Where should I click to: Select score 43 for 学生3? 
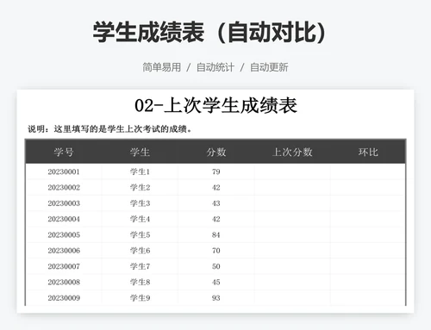(x=216, y=203)
